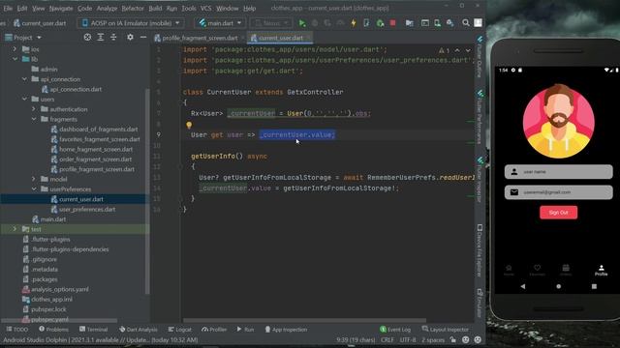
Task: Stop the running app with red square
Action: pos(392,23)
